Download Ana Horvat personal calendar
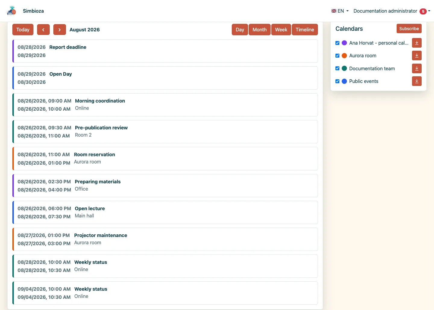Viewport: 434px width, 310px height. [x=417, y=43]
